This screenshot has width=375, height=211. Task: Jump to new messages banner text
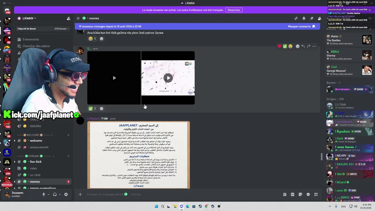(110, 26)
